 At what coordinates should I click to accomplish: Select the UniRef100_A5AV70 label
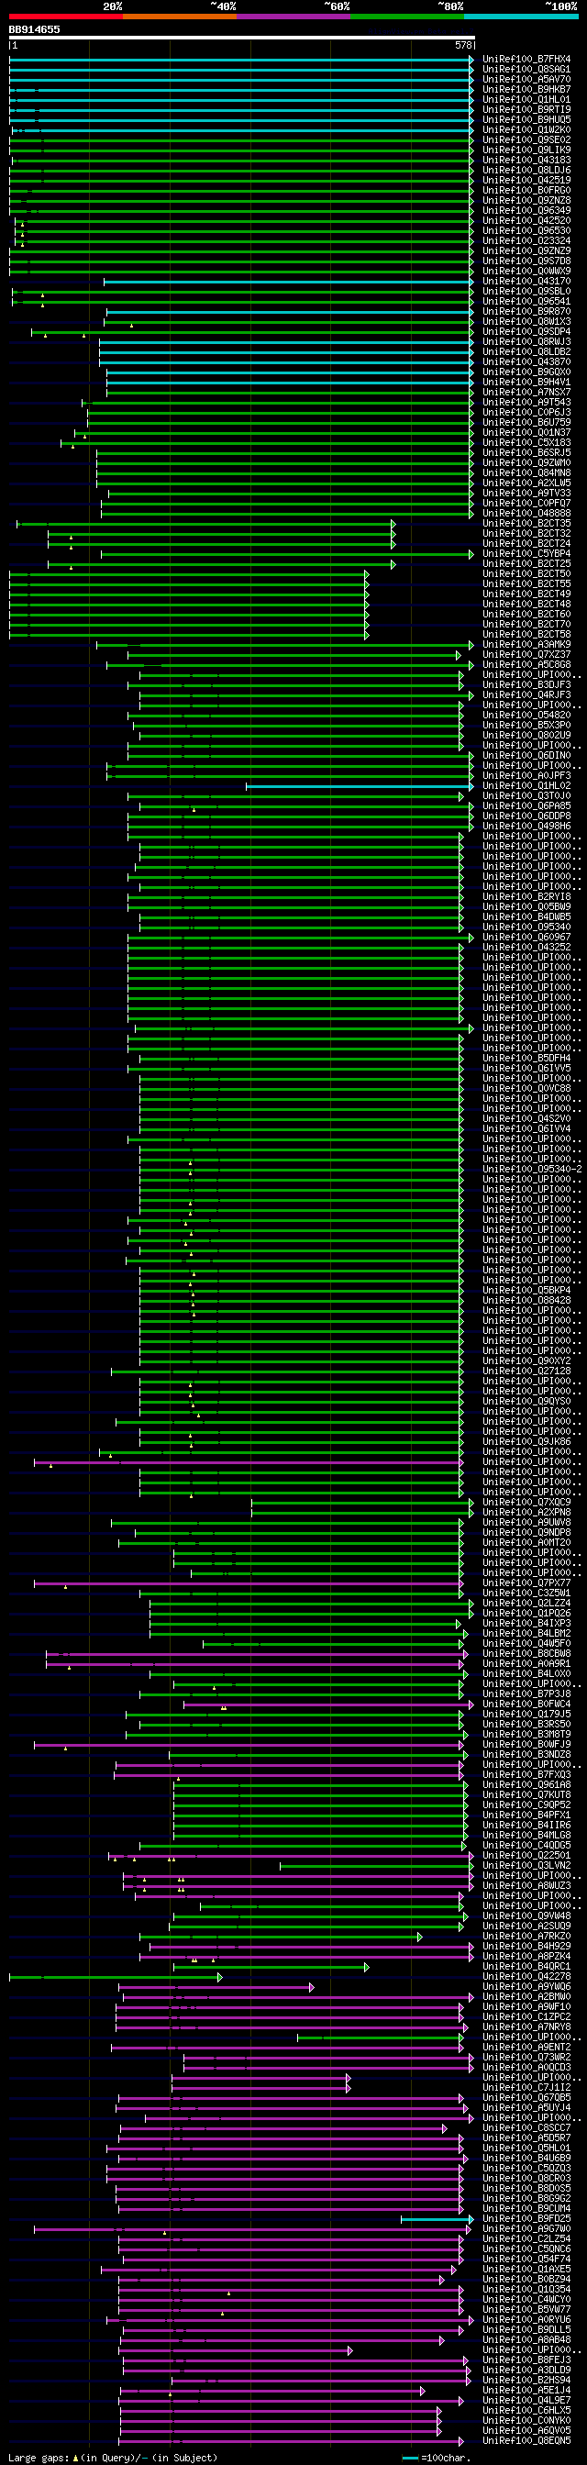click(526, 80)
